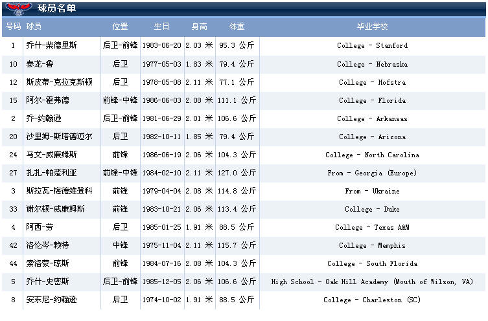
Task: Select player 扎扎-帕楚利亚
Action: click(51, 172)
